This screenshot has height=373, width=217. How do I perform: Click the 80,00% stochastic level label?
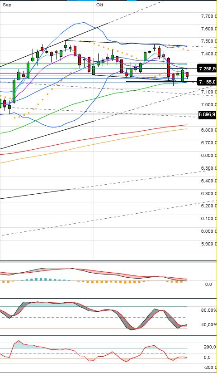pos(209,310)
